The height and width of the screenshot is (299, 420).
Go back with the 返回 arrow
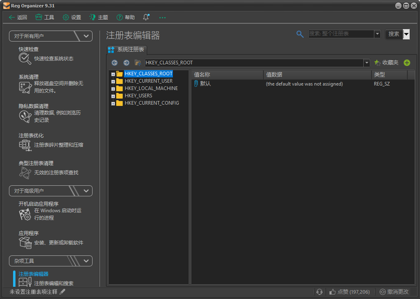pos(17,17)
